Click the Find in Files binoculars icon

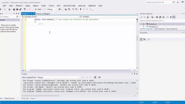(x=59, y=9)
